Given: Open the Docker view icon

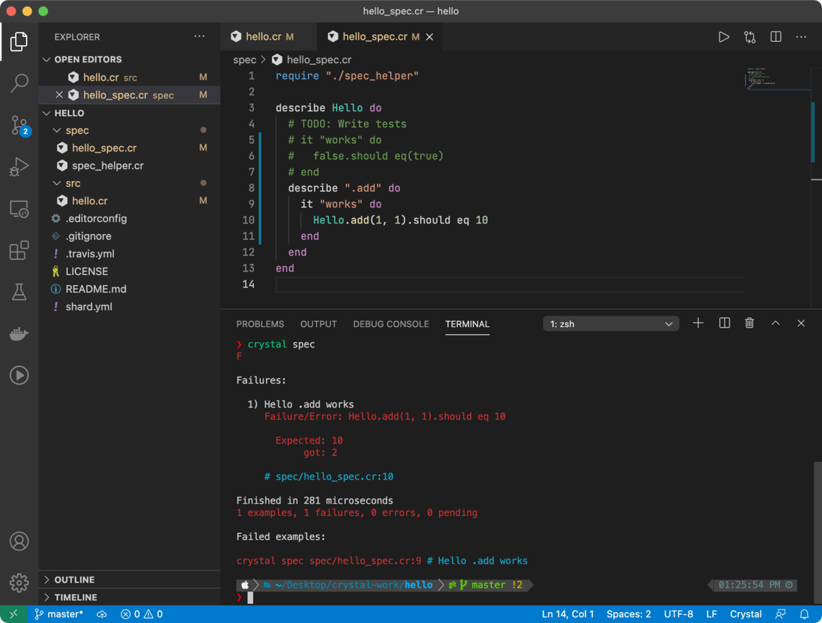Looking at the screenshot, I should point(19,334).
